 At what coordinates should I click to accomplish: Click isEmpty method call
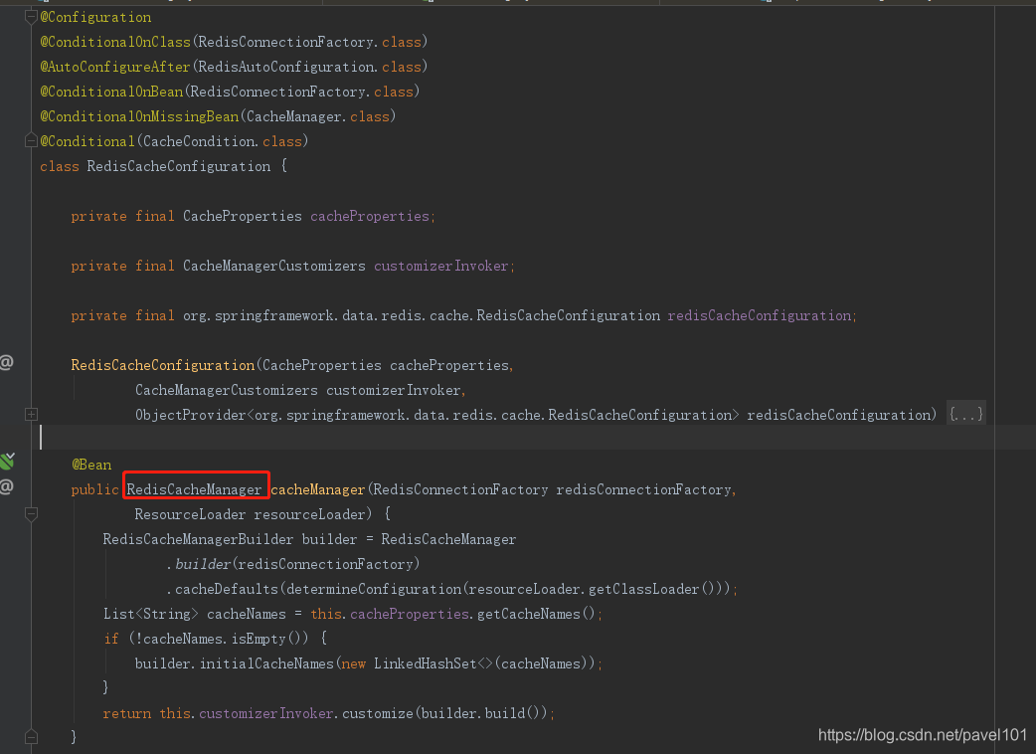point(259,639)
